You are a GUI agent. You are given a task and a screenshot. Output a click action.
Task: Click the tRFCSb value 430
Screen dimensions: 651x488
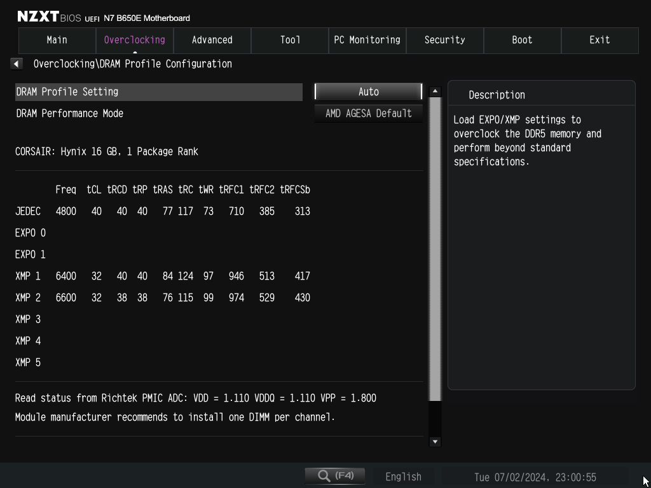click(x=302, y=297)
